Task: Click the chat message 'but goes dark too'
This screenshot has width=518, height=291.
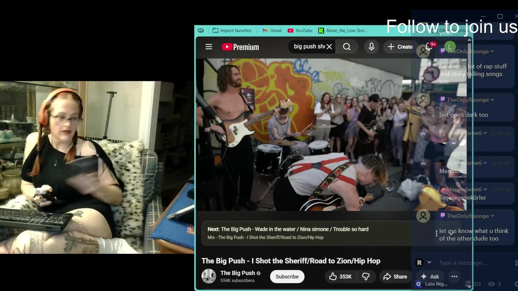Action: click(x=464, y=115)
